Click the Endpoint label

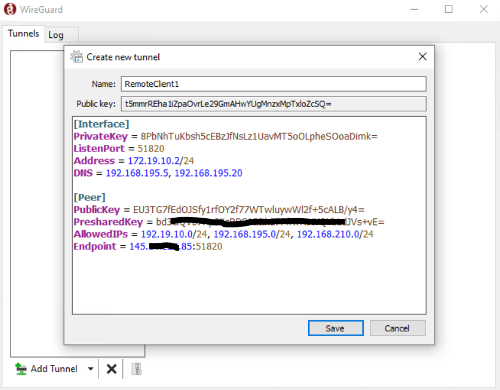(x=95, y=246)
